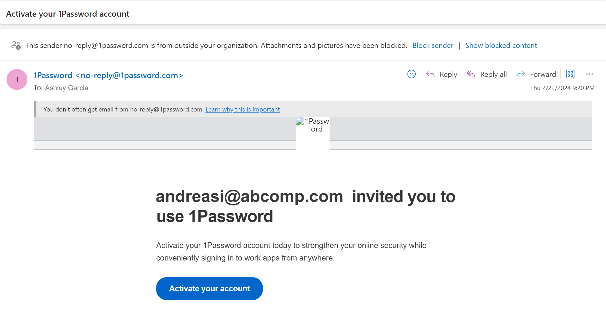Image resolution: width=606 pixels, height=310 pixels.
Task: Click the external sender warning icon
Action: tap(16, 45)
